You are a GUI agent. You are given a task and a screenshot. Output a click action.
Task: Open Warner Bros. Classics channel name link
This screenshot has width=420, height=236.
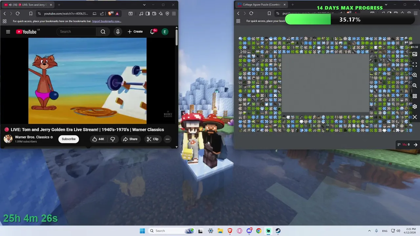pyautogui.click(x=32, y=137)
